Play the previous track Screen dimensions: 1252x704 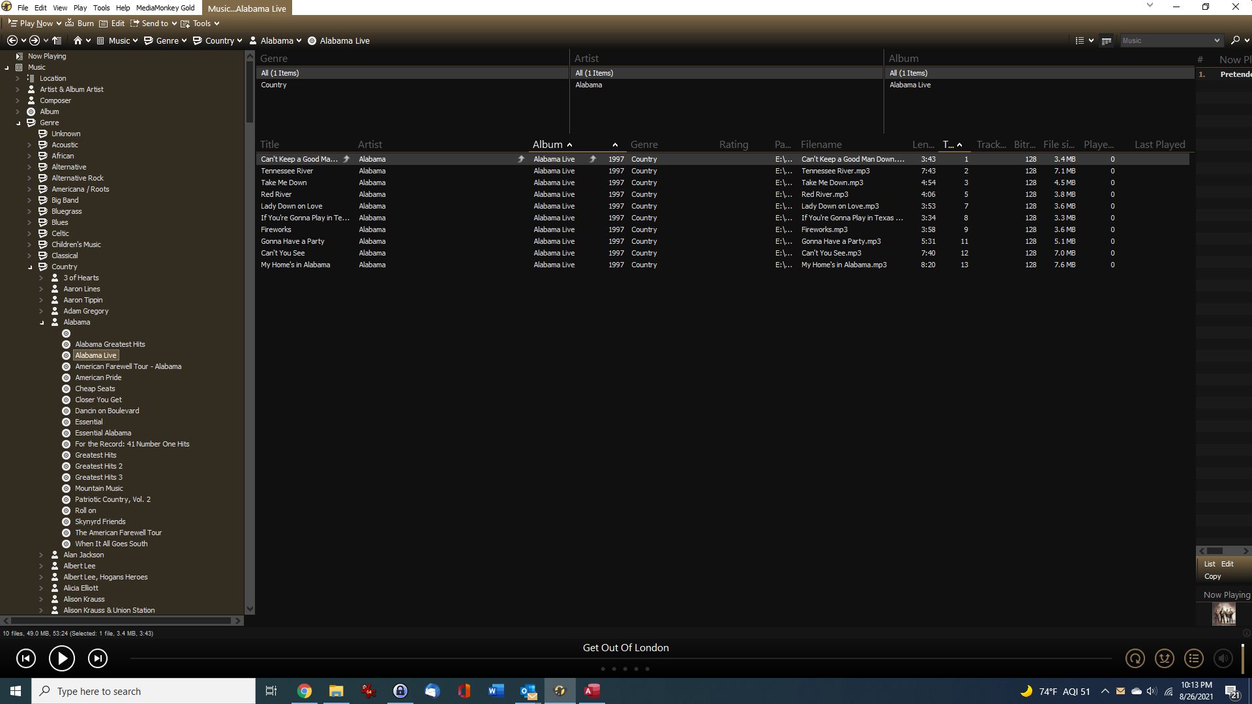point(26,658)
